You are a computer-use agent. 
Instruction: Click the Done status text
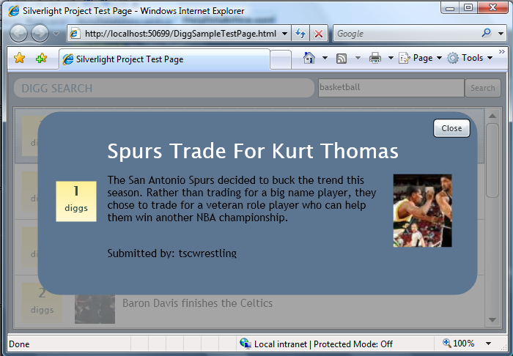(x=19, y=344)
